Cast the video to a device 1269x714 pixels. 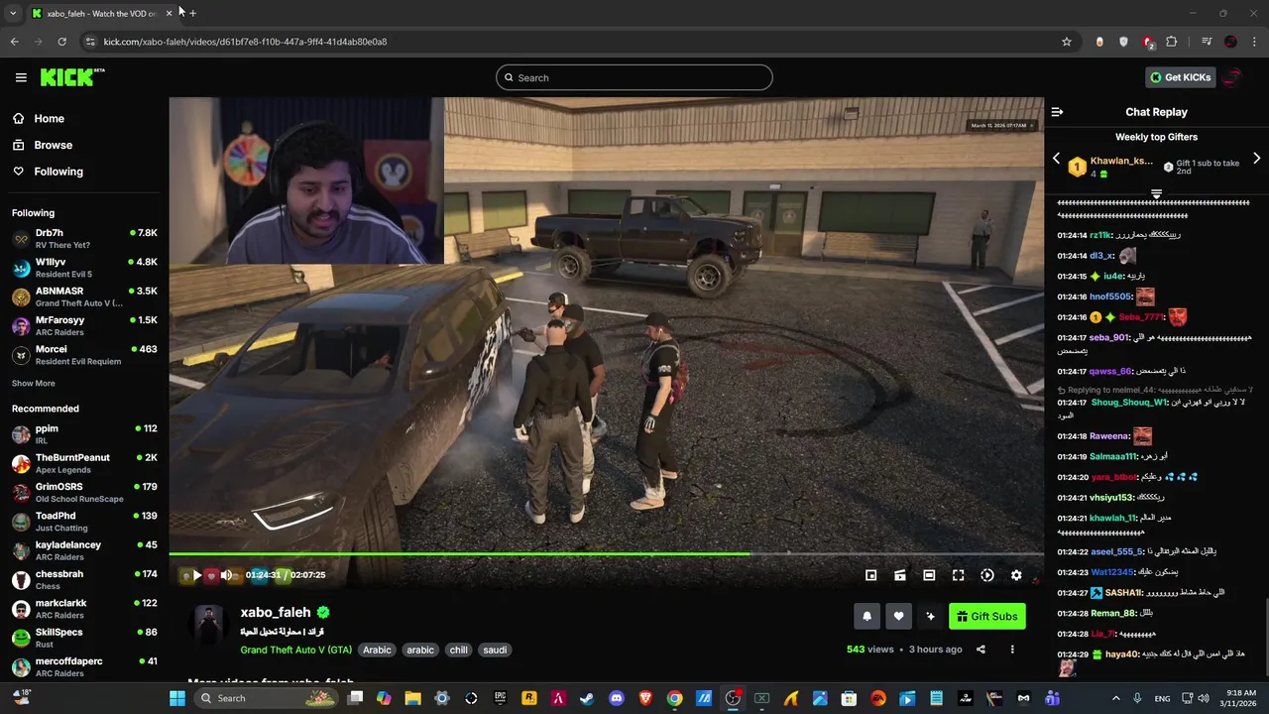click(900, 575)
